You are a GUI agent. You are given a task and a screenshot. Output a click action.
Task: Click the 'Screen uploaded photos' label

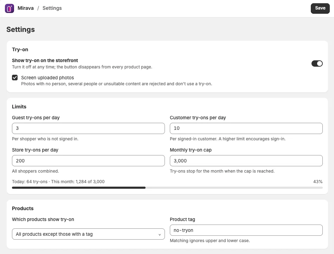point(47,78)
